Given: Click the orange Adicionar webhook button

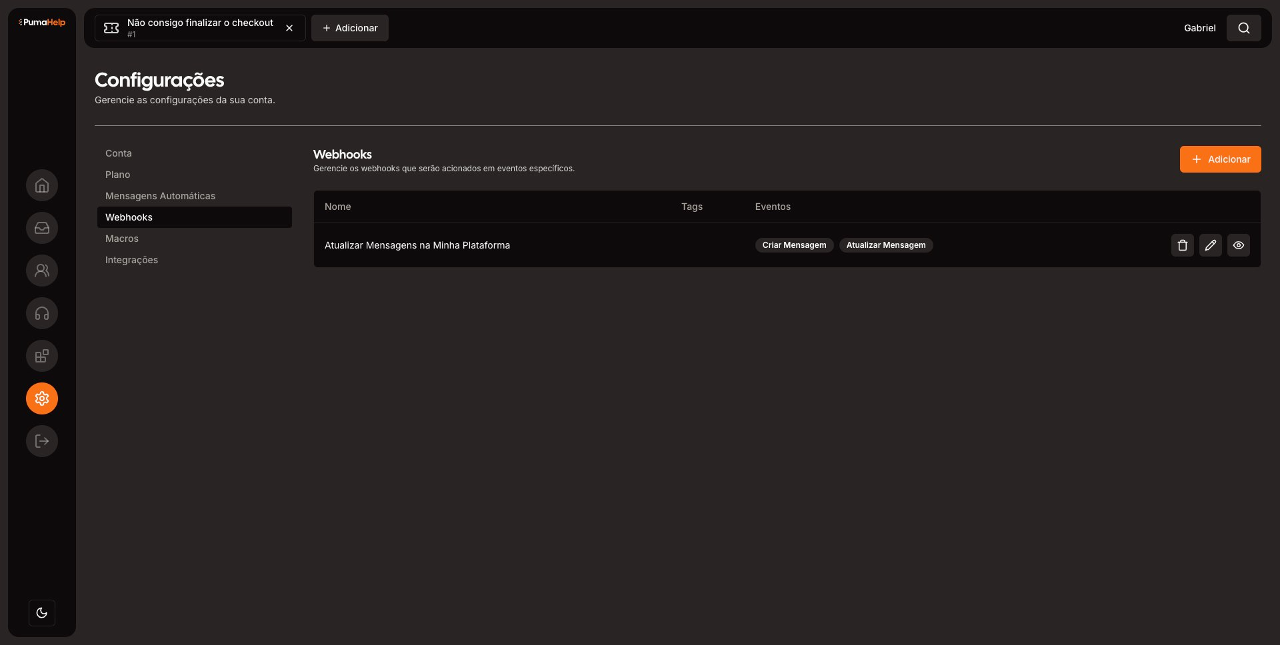Looking at the screenshot, I should click(x=1220, y=159).
